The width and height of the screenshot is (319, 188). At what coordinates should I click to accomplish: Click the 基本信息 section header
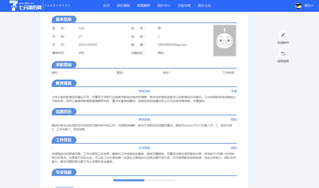(64, 19)
